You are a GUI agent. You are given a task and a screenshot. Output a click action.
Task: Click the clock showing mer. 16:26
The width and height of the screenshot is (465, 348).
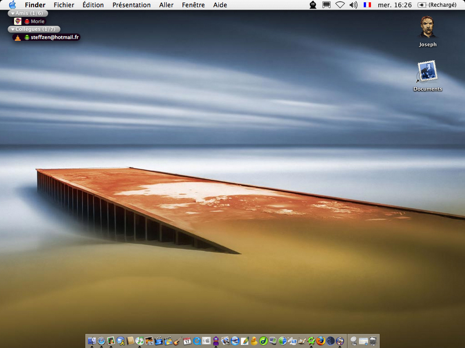tap(395, 5)
